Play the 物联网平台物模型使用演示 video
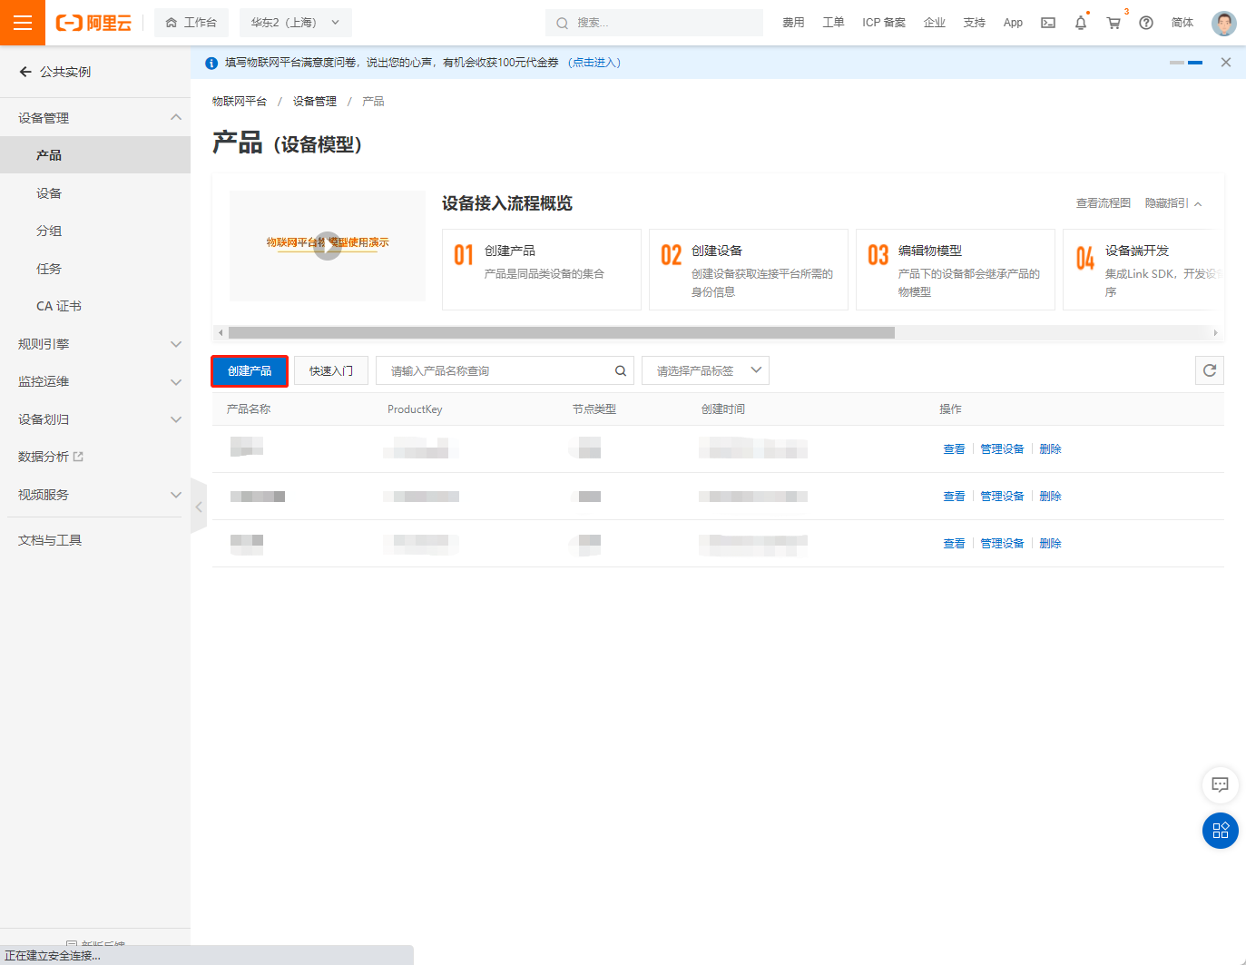 327,244
